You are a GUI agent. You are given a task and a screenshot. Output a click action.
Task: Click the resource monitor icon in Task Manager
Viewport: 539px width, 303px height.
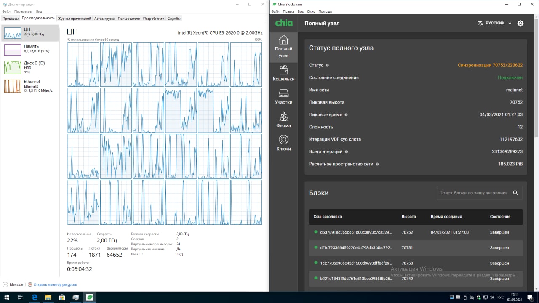(x=30, y=284)
